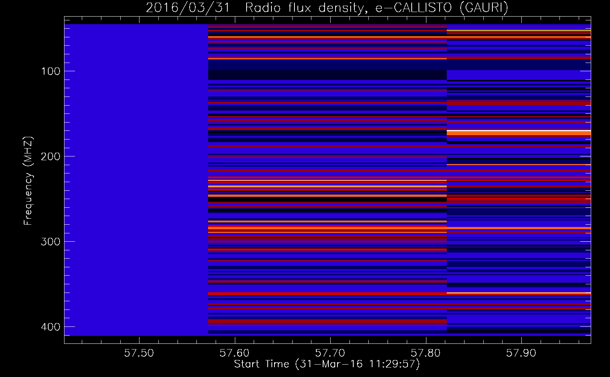Viewport: 610px width, 377px height.
Task: Select the 300 frequency tick label
Action: coord(51,242)
